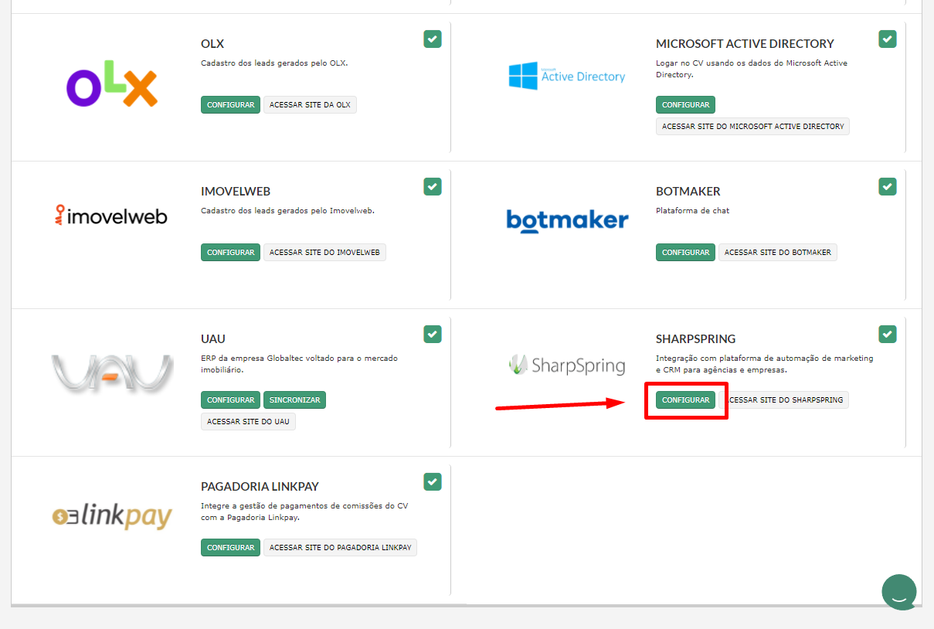Click the PAGADORIA LINKPAY heading
The width and height of the screenshot is (934, 629).
[x=260, y=487]
